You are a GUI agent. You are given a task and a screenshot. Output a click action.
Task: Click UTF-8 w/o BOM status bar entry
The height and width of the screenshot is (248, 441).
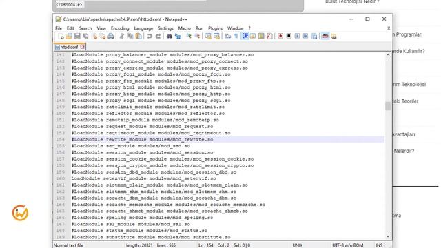pos(347,245)
